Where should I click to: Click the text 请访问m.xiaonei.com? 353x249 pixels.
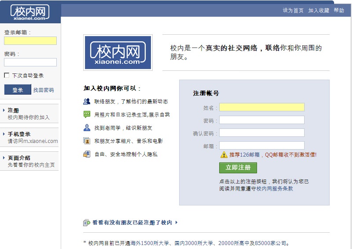[33, 141]
